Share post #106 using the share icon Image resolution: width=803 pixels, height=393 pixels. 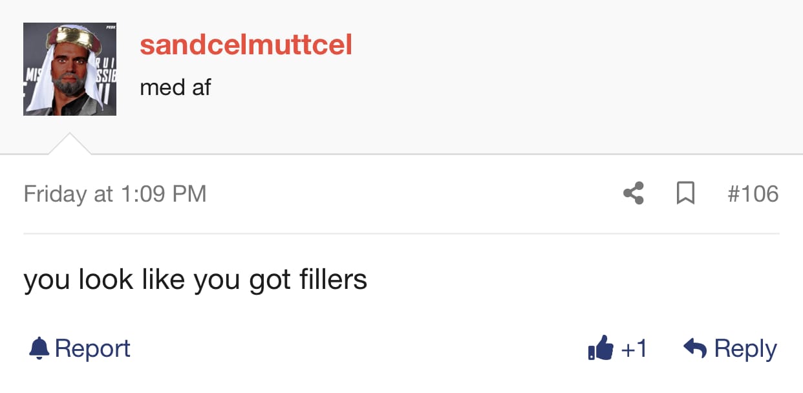click(x=633, y=193)
